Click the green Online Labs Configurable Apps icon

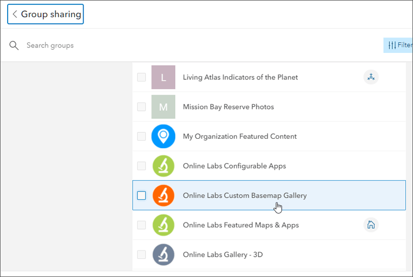click(163, 166)
